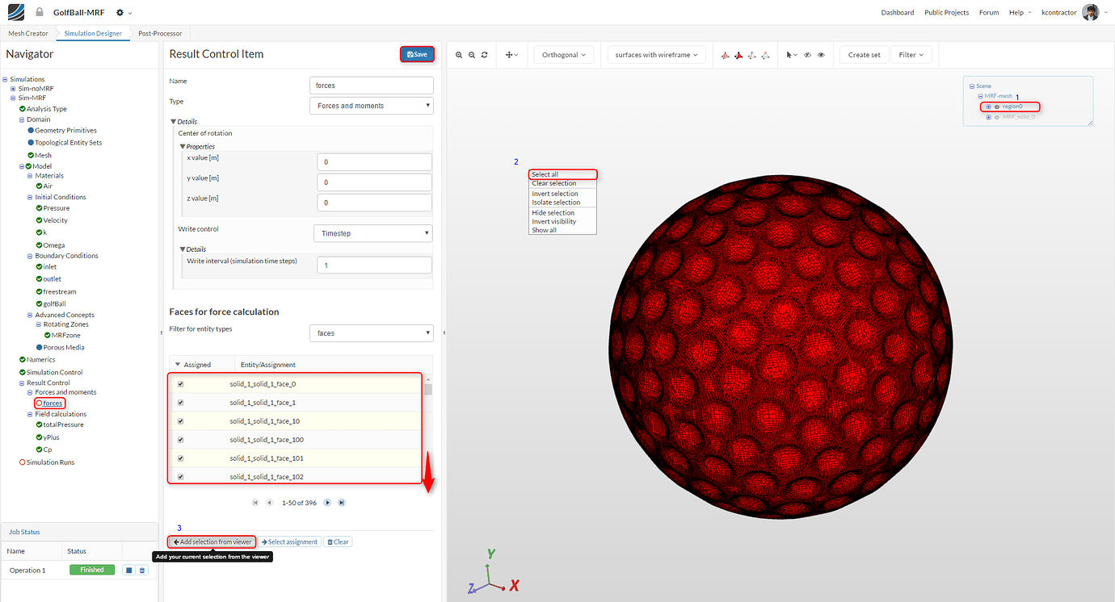Viewport: 1115px width, 602px height.
Task: Select the pointer cursor tool in the toolbar
Action: point(789,55)
